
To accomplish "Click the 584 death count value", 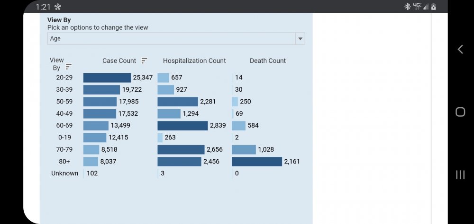I will (253, 125).
